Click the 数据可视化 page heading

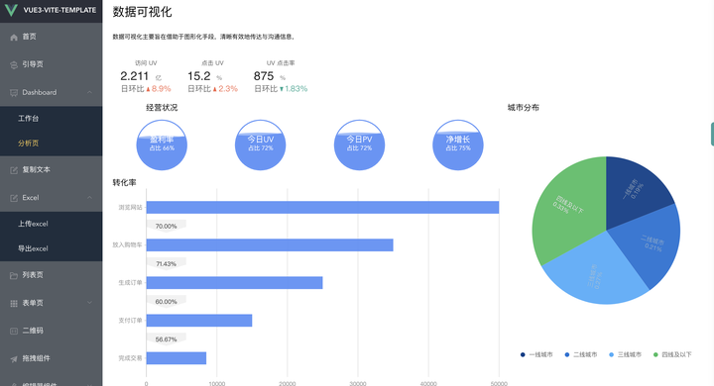click(142, 12)
